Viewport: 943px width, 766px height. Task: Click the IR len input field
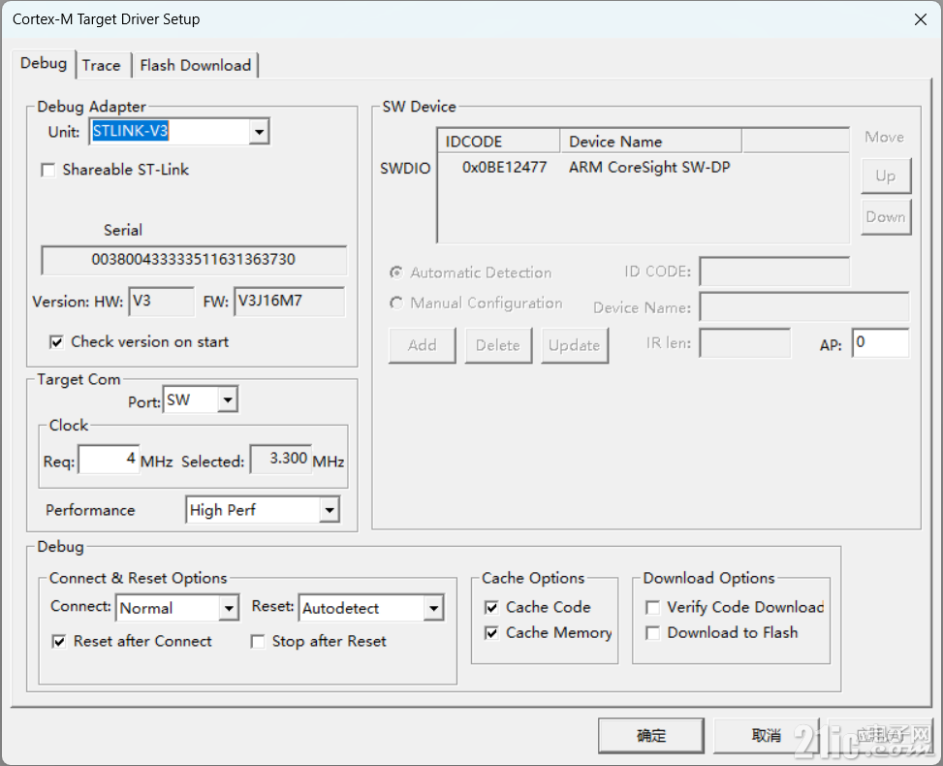click(744, 343)
